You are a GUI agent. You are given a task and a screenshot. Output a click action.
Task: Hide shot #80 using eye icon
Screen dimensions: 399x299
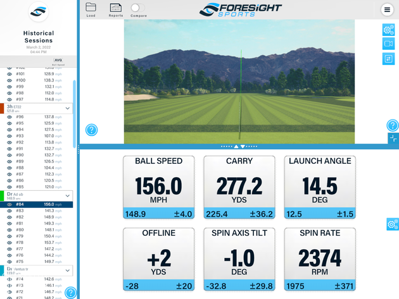tap(9, 229)
